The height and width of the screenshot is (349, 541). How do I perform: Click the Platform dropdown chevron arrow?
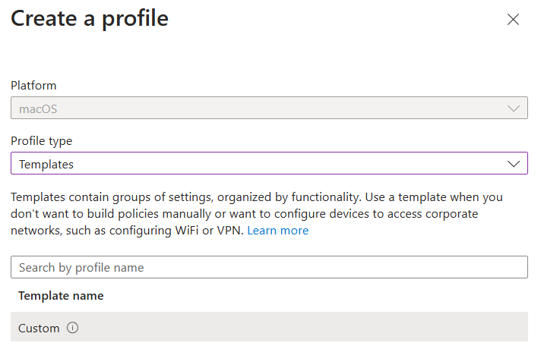[513, 108]
